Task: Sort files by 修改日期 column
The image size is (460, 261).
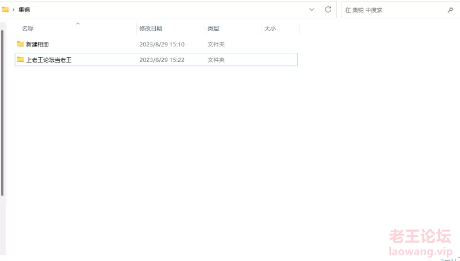Action: [151, 29]
